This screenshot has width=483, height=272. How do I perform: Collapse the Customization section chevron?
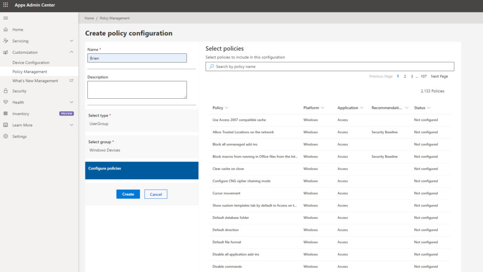click(72, 52)
